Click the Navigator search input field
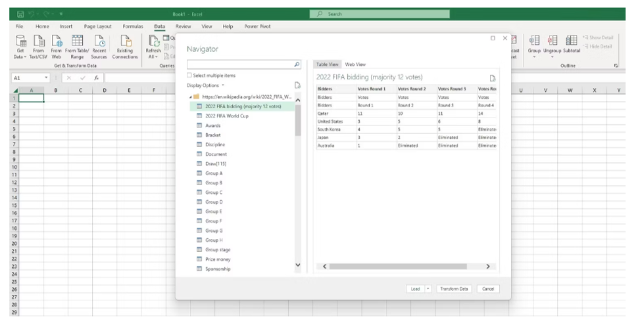 click(x=240, y=64)
